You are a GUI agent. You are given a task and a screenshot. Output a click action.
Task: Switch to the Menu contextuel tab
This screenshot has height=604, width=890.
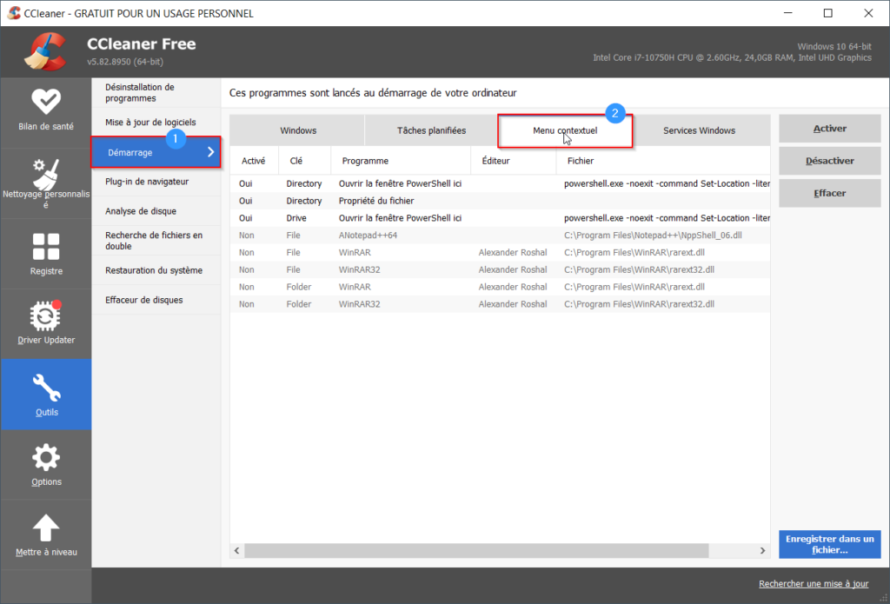565,130
